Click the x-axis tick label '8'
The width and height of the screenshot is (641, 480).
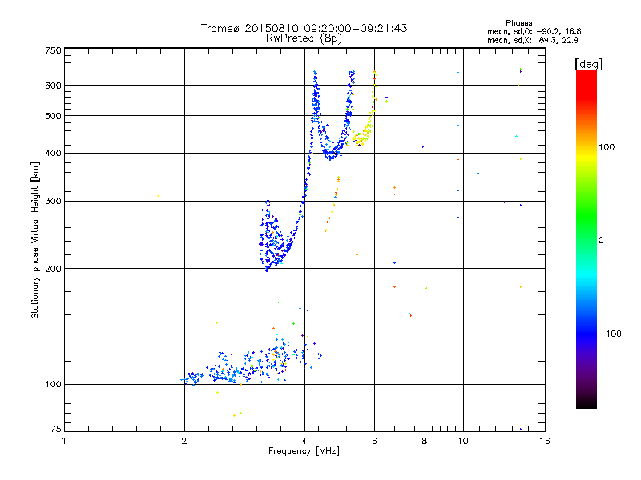pyautogui.click(x=425, y=441)
